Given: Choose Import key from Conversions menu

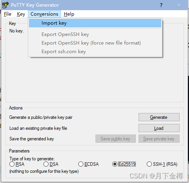Looking at the screenshot, I should [x=95, y=23].
